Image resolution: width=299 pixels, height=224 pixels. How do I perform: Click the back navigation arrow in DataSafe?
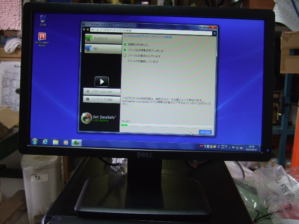[84, 29]
